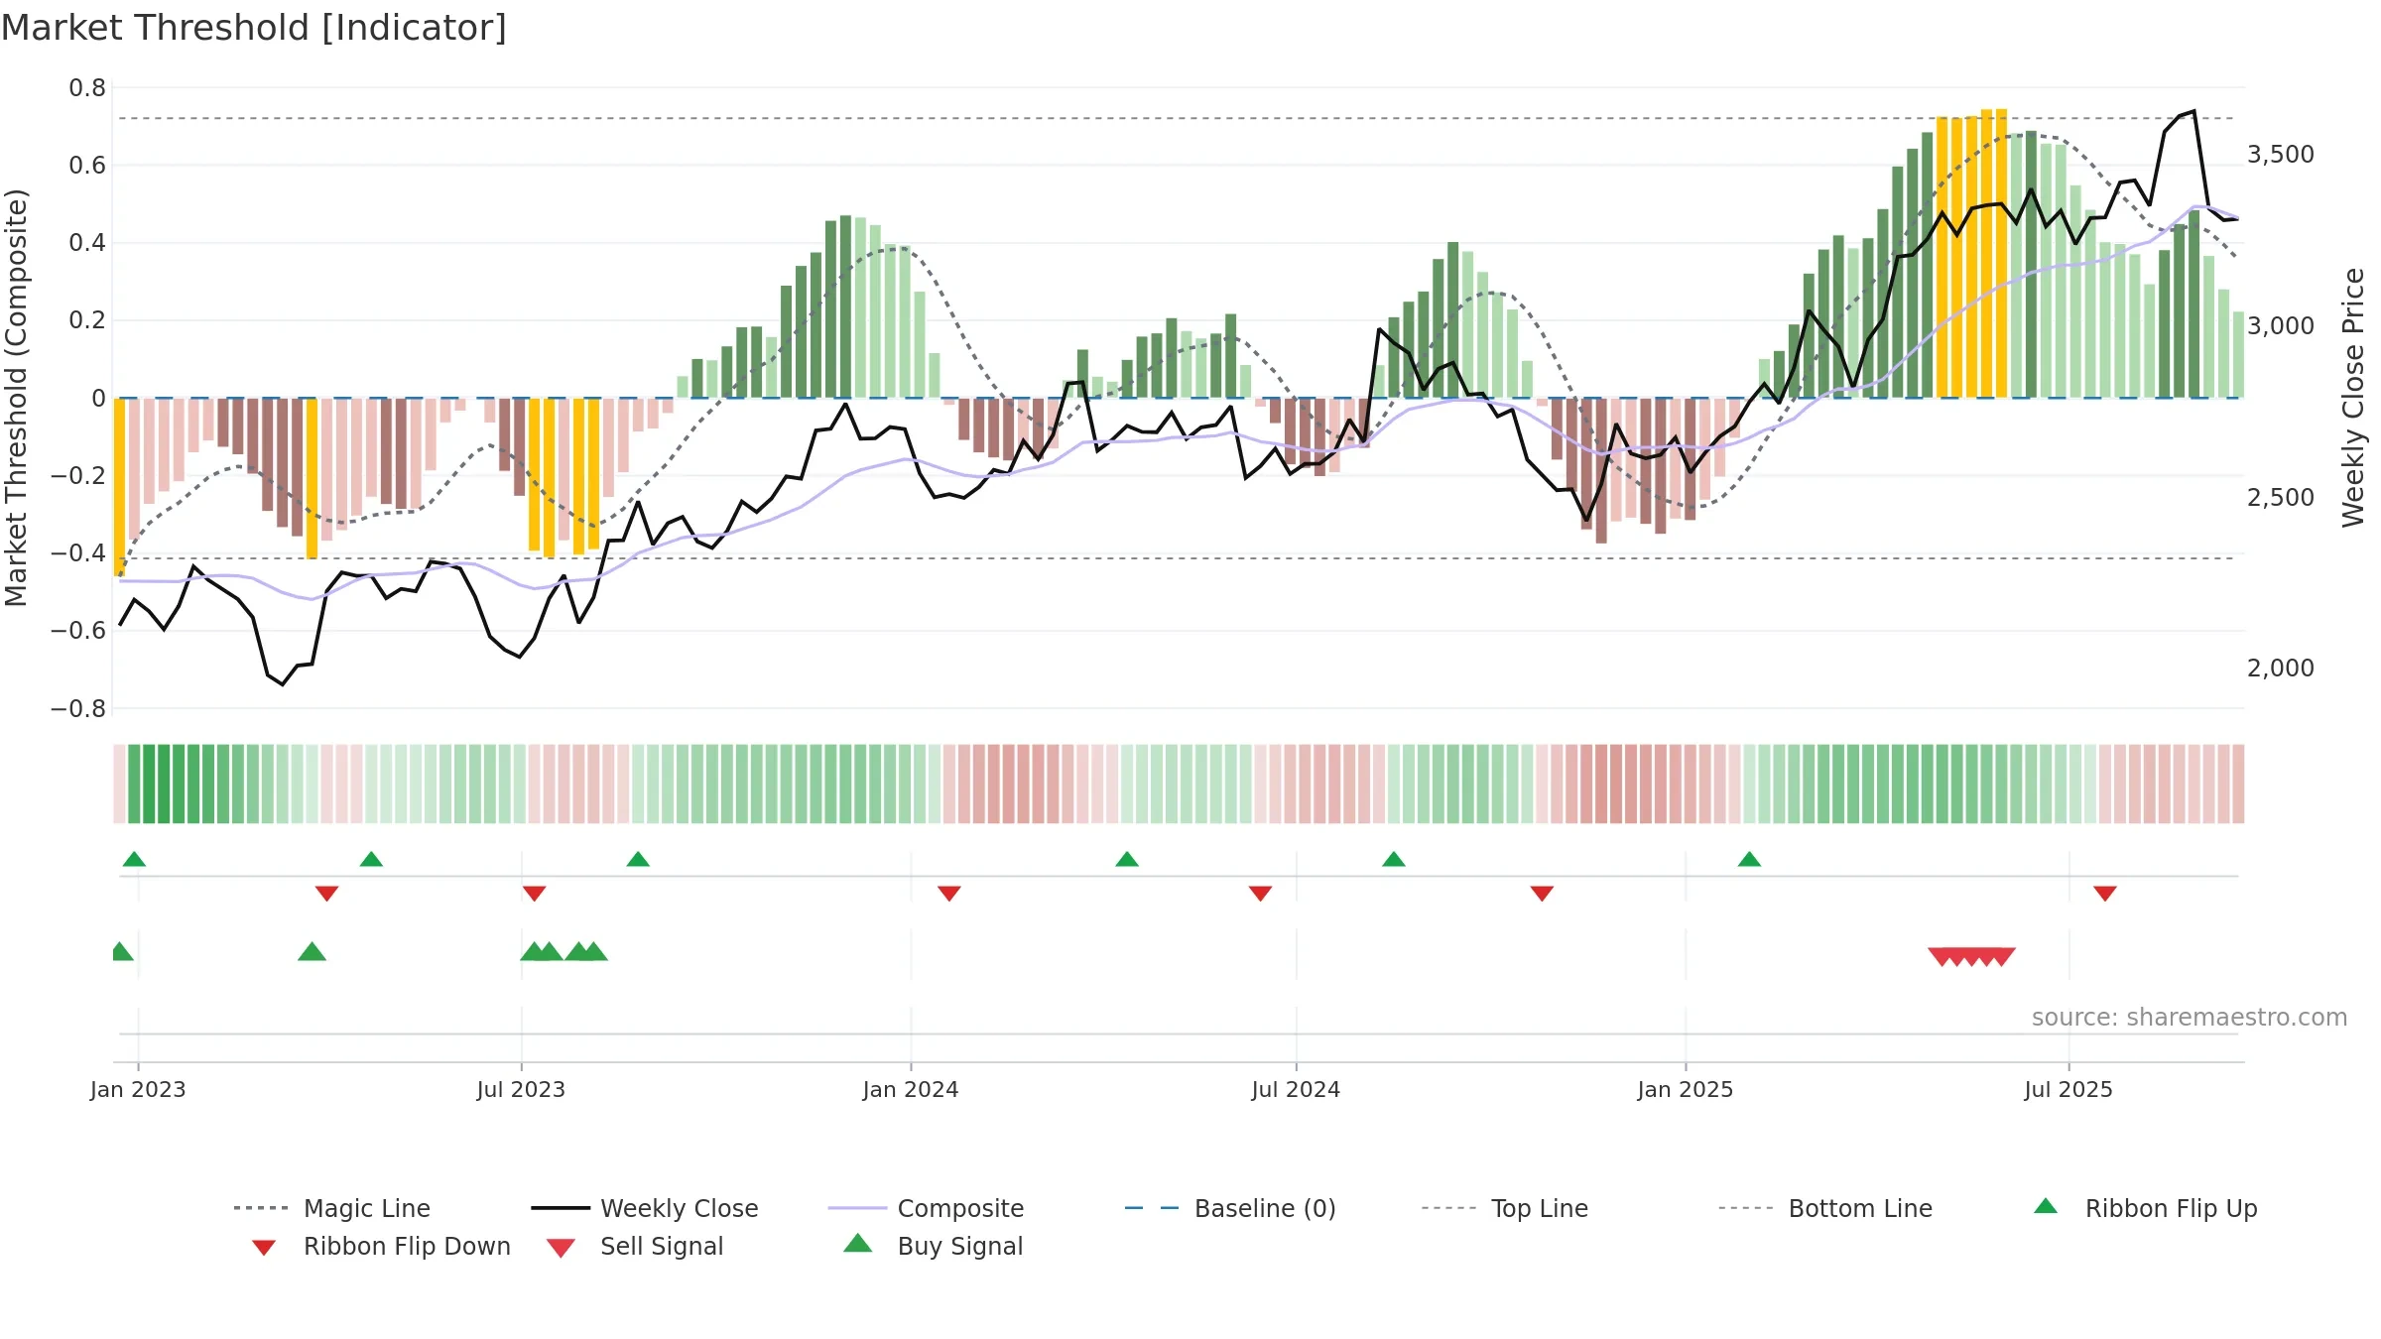Toggle the Weekly Close legend entry
This screenshot has height=1339, width=2381.
(x=645, y=1208)
